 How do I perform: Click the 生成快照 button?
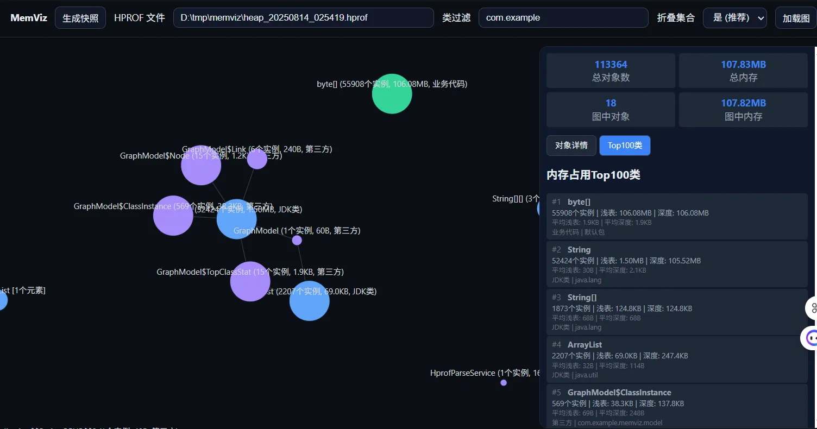pyautogui.click(x=80, y=18)
